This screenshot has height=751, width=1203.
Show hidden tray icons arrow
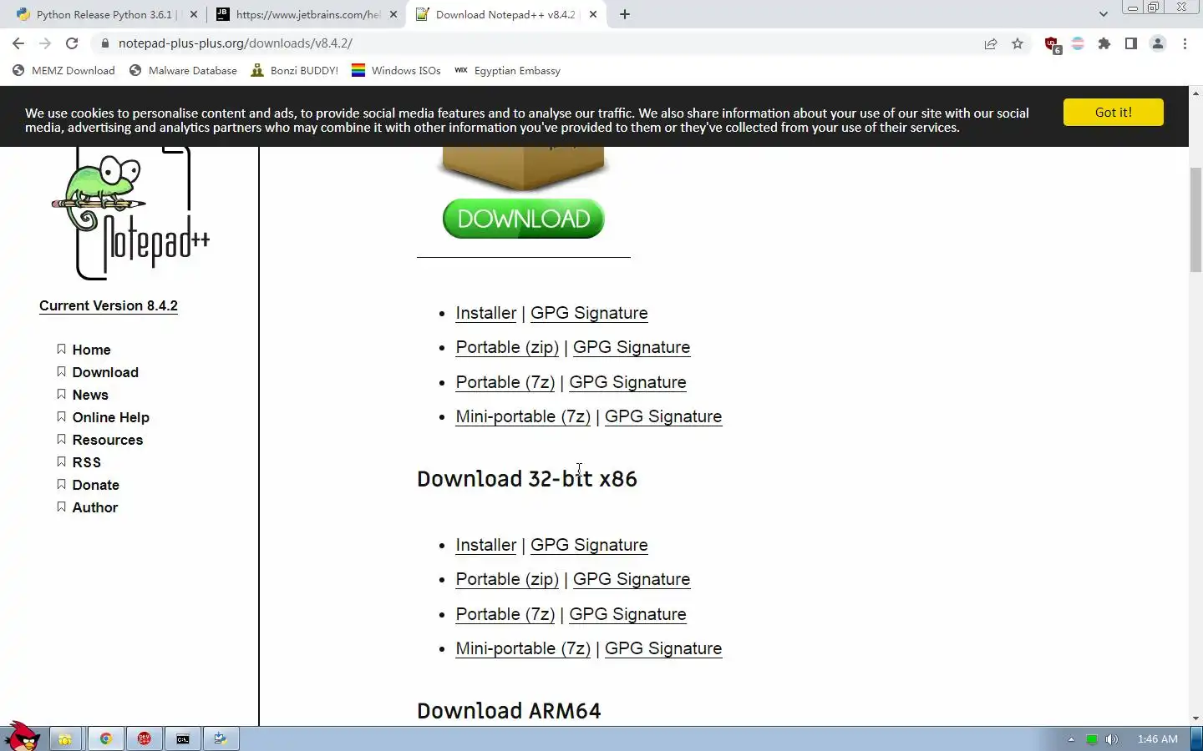[x=1071, y=739]
